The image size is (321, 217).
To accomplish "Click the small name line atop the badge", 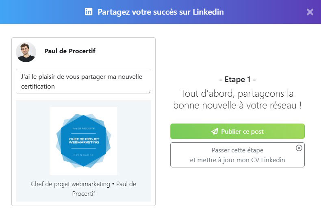I will tap(83, 128).
